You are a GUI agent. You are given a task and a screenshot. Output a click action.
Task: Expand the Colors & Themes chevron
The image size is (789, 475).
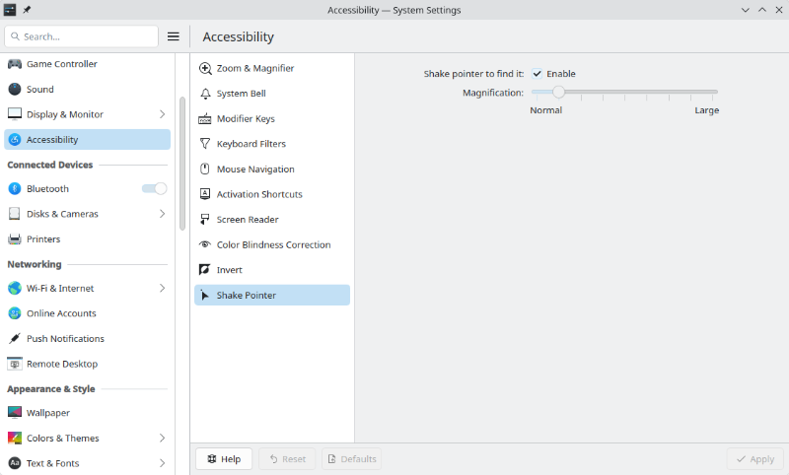click(162, 439)
